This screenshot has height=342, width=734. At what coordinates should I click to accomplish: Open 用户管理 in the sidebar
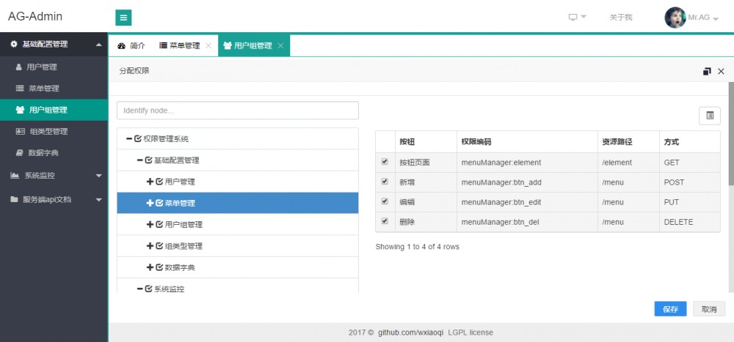click(x=54, y=67)
